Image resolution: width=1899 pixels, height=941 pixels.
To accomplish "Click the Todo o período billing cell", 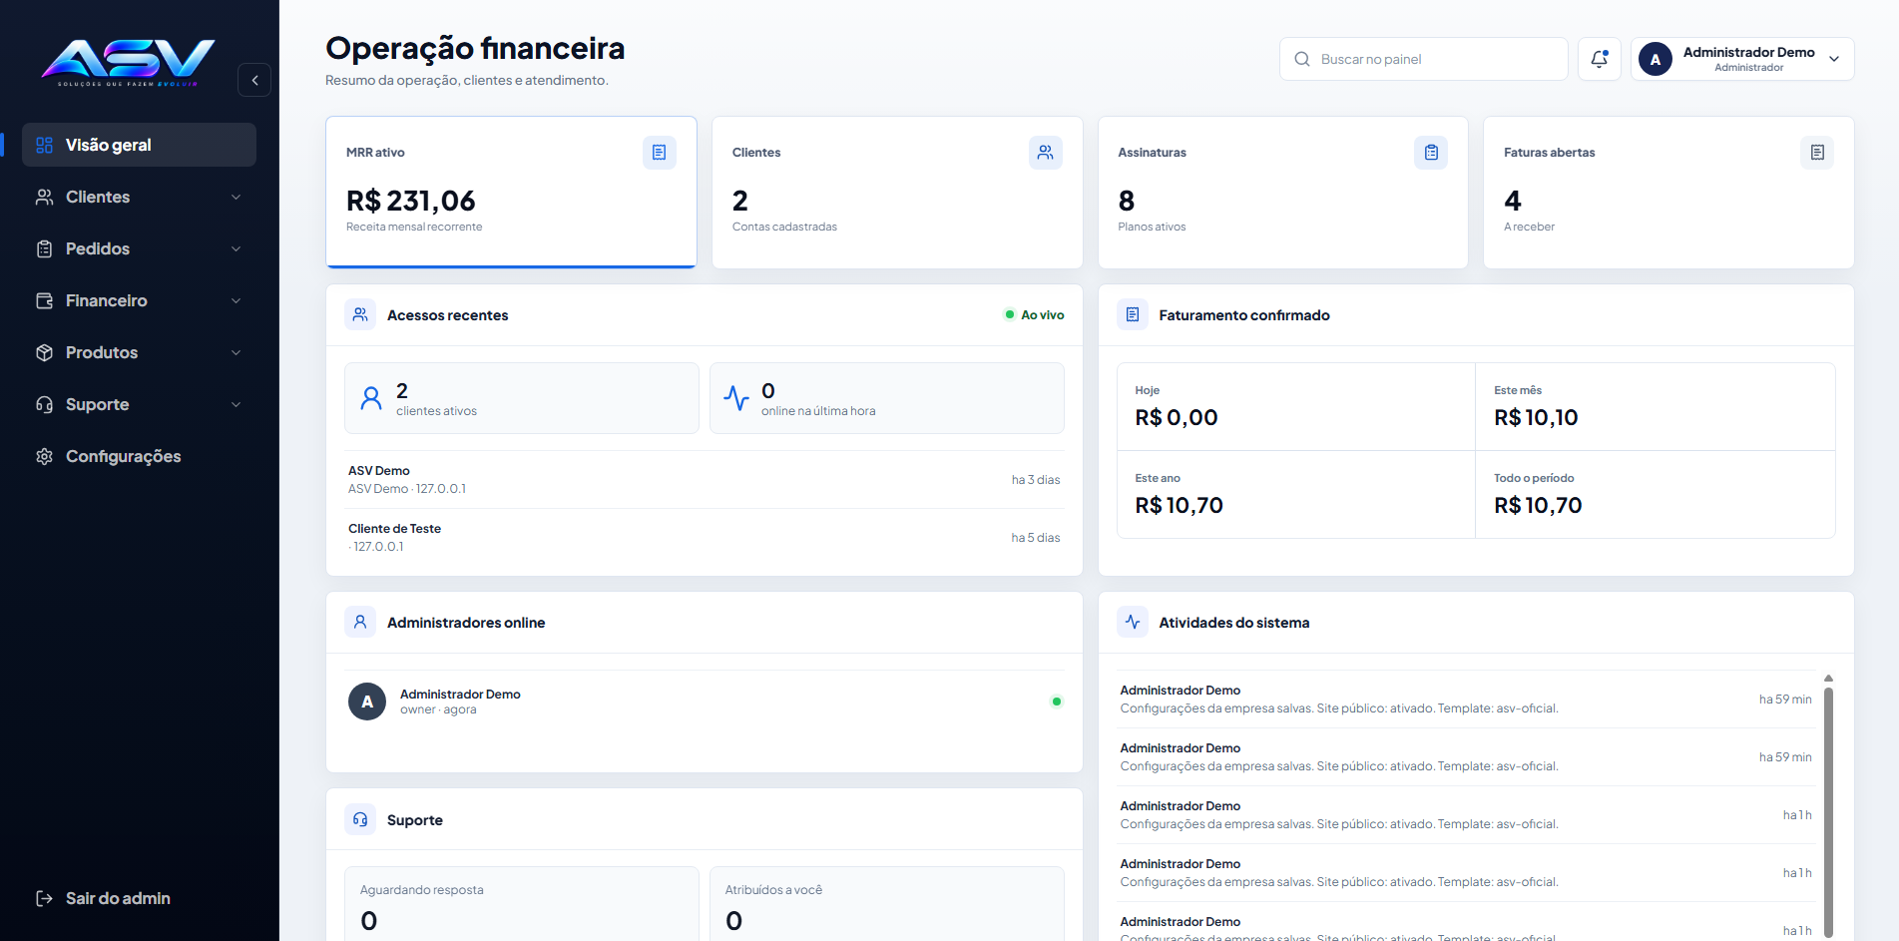I will 1655,494.
